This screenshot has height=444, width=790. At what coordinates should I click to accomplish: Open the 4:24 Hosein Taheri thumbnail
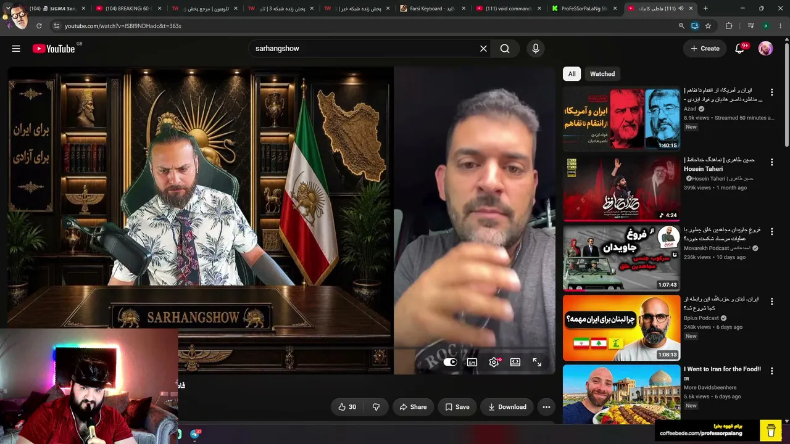point(622,189)
